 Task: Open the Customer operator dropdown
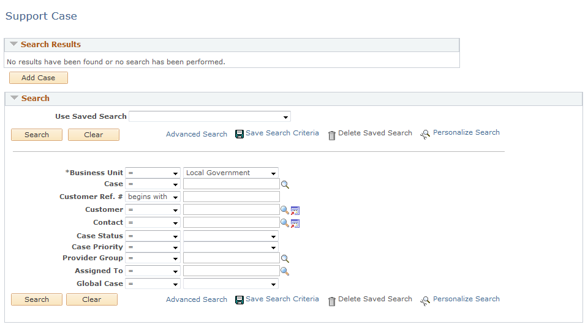[153, 209]
